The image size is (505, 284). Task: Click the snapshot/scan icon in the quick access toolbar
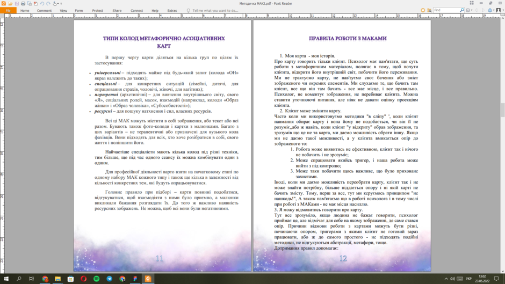pos(30,4)
